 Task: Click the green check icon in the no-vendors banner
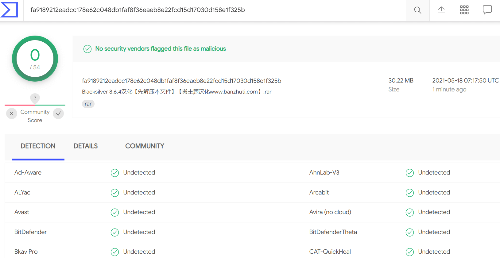point(87,49)
